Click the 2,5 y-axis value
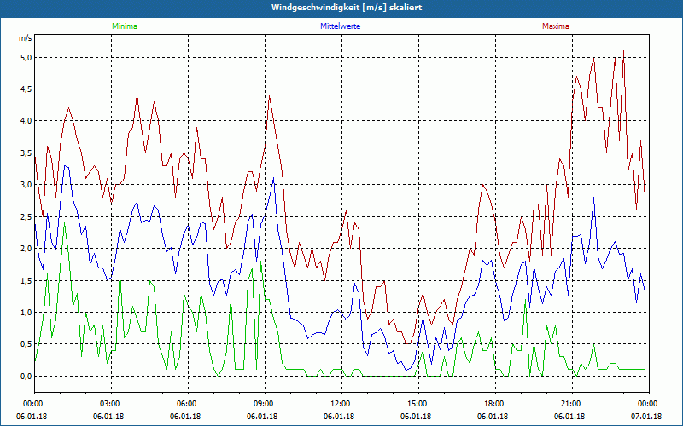Viewport: 683px width, 426px height. [x=26, y=216]
